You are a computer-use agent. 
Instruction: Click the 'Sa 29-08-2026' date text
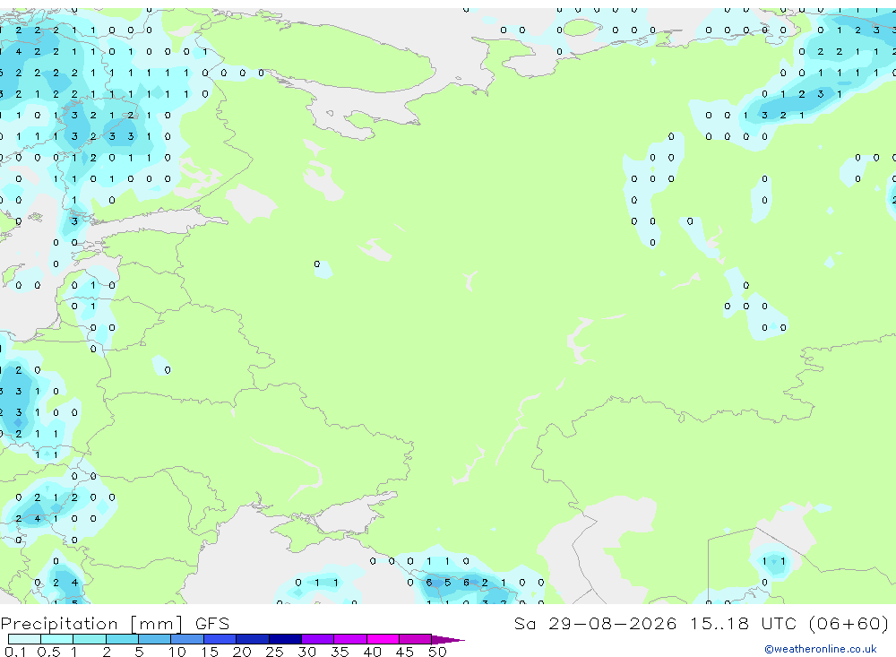click(x=595, y=623)
